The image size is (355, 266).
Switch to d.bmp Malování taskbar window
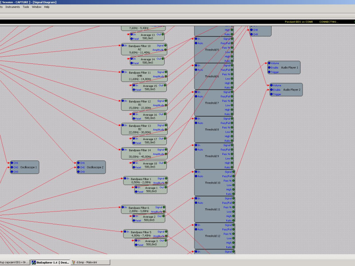point(90,262)
